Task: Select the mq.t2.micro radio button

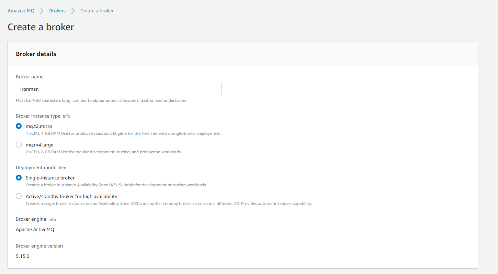Action: [x=19, y=126]
